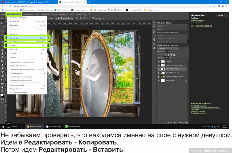Switch to the Образы tab
The width and height of the screenshot is (232, 153).
(169, 23)
